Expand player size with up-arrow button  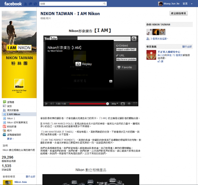pos(123,104)
